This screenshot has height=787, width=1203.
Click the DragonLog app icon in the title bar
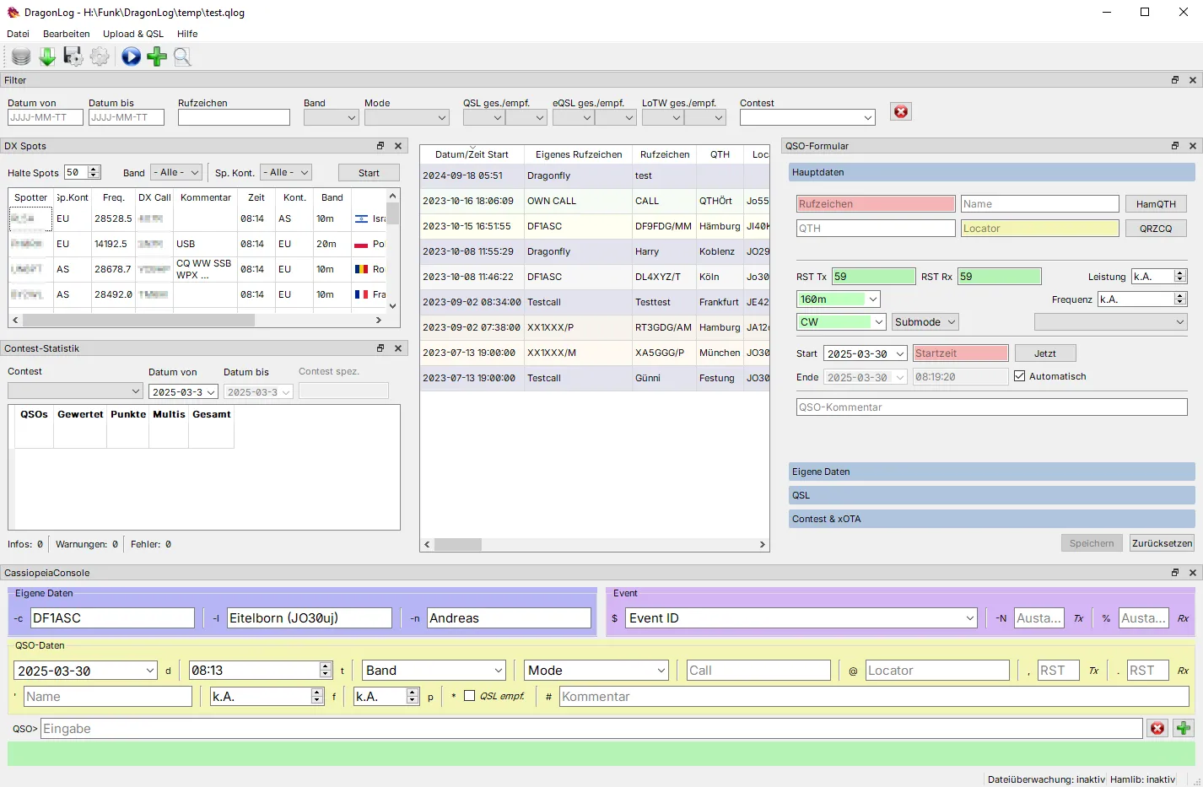click(x=13, y=13)
